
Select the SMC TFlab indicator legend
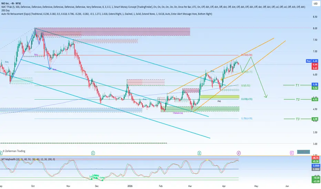(x=153, y=7)
